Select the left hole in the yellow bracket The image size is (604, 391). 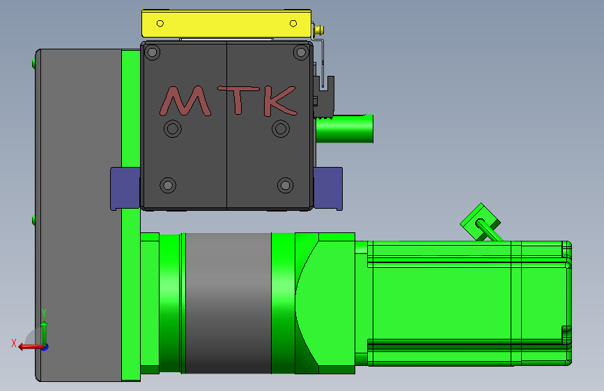tap(160, 24)
